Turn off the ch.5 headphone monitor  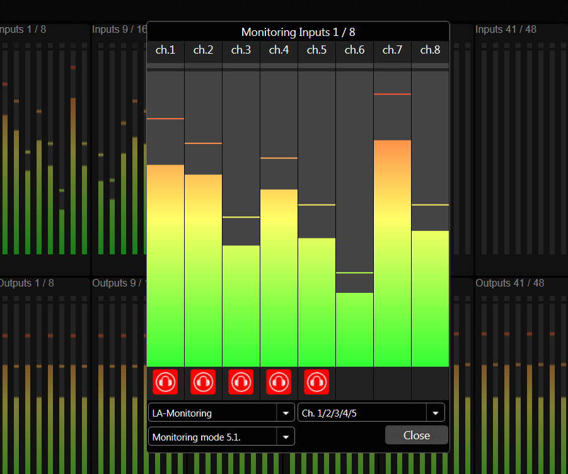click(x=316, y=382)
